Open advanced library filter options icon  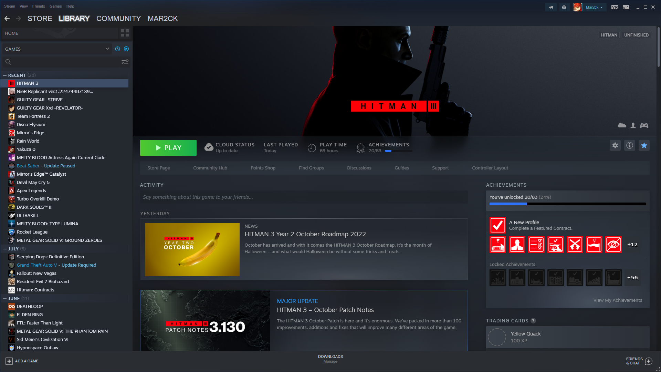click(x=125, y=62)
